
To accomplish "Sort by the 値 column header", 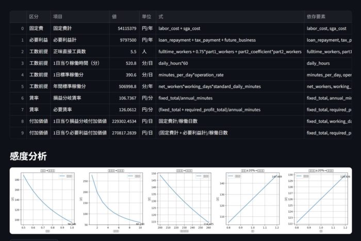I will point(114,16).
